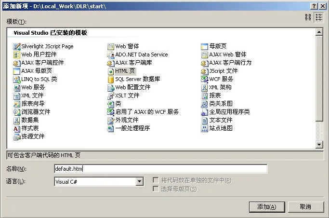Click the template list scroll down arrow

319,144
